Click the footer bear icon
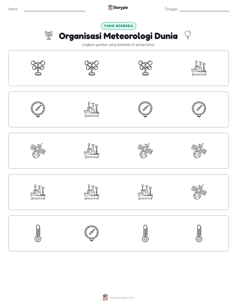Screen dimensions: 237x307 (x=105, y=297)
